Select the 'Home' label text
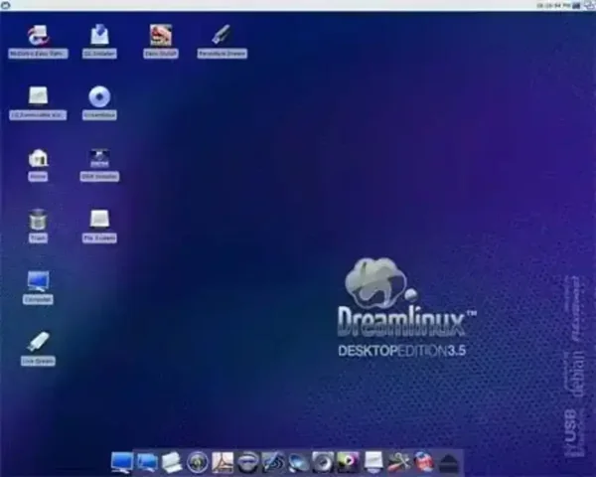 point(38,177)
